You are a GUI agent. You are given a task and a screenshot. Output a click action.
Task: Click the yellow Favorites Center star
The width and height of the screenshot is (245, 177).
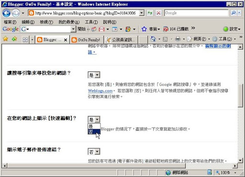point(6,39)
